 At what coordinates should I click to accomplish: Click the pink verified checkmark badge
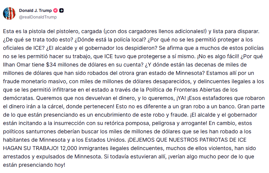pyautogui.click(x=55, y=10)
